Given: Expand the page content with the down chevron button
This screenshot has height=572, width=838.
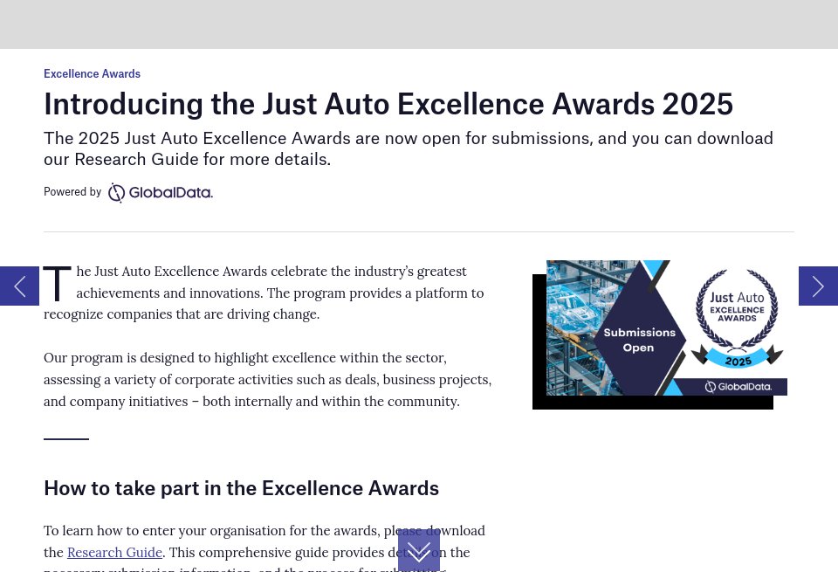Looking at the screenshot, I should pyautogui.click(x=419, y=551).
